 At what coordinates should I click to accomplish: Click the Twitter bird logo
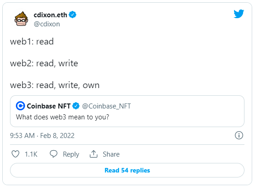click(x=239, y=14)
